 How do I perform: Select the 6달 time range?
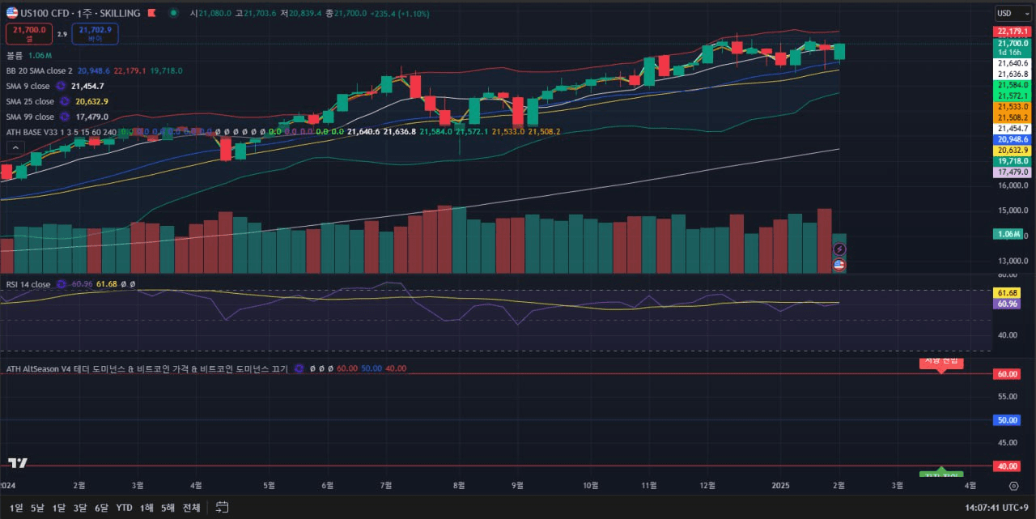[101, 508]
